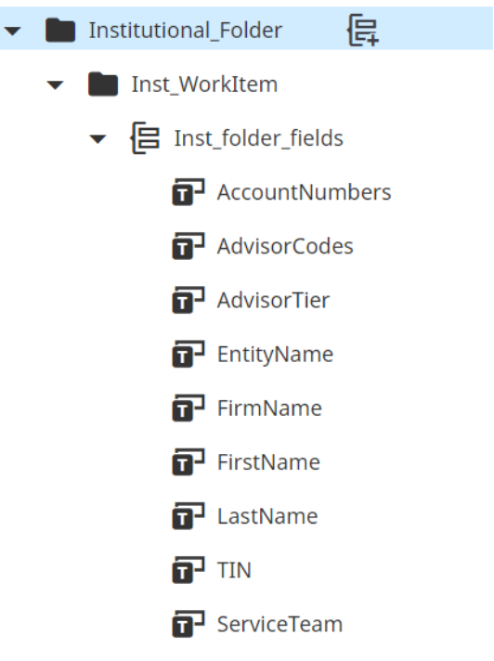Click the text field icon for TIN
Viewport: 494px width, 661px height.
(x=188, y=569)
